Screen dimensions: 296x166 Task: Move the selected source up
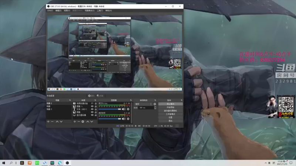[88, 122]
